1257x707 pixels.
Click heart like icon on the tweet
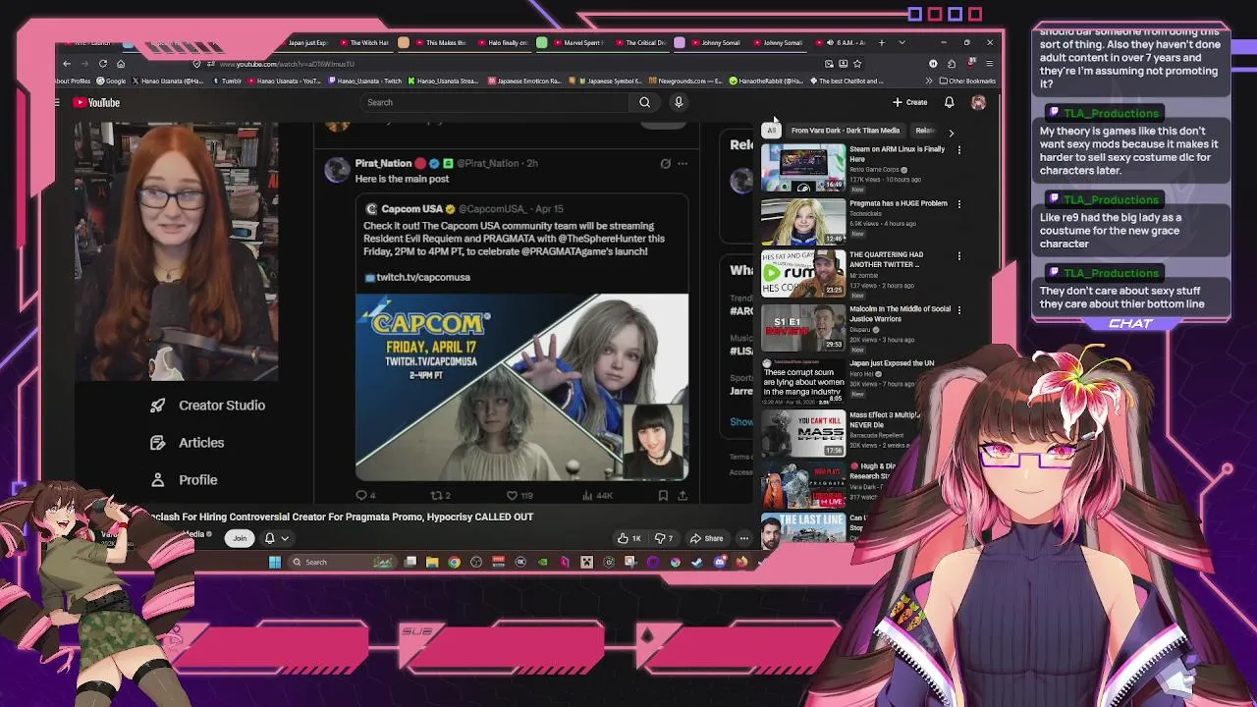tap(512, 496)
